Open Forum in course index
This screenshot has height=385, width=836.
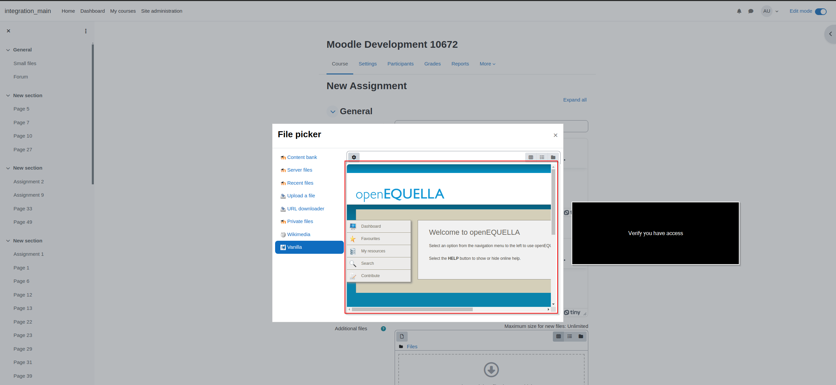coord(21,77)
